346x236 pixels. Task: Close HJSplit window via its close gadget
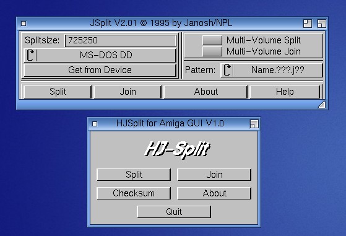click(x=95, y=124)
